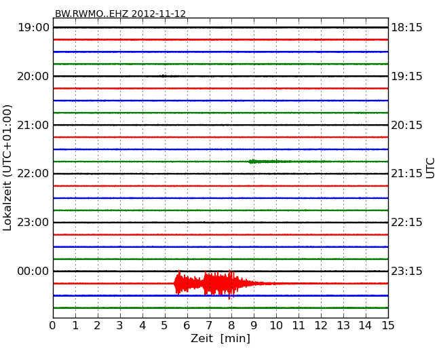Click the x-axis tick label 6
This screenshot has height=353, width=441.
[x=187, y=325]
